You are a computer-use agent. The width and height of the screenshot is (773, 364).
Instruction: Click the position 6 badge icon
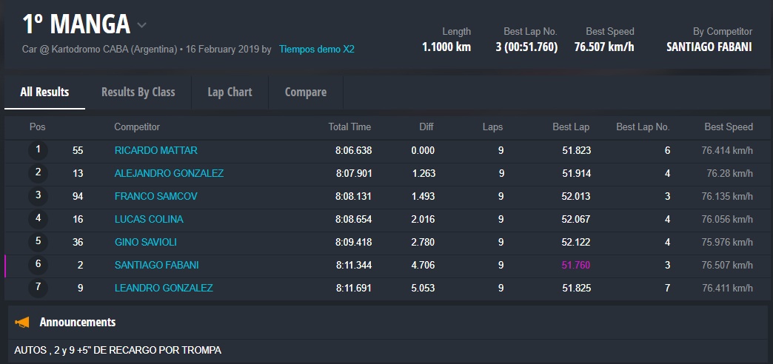(x=38, y=265)
